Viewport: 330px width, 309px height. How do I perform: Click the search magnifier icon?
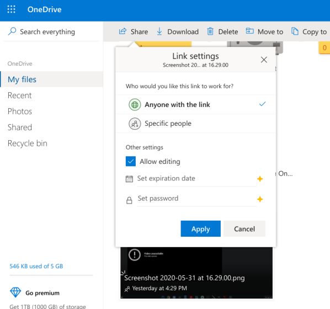click(x=12, y=31)
